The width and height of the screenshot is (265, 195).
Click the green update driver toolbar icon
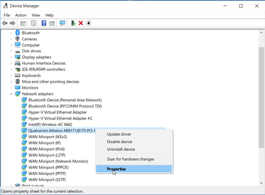pos(73,23)
